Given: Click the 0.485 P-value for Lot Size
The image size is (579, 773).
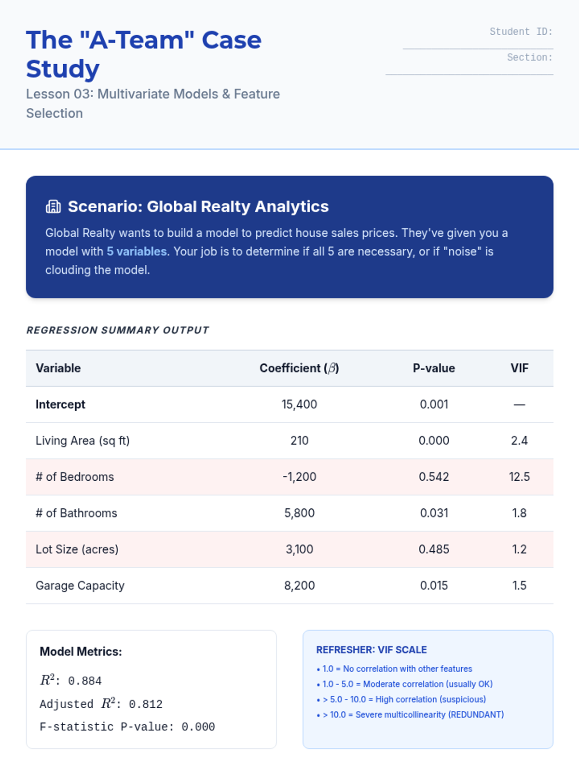Looking at the screenshot, I should pos(434,549).
